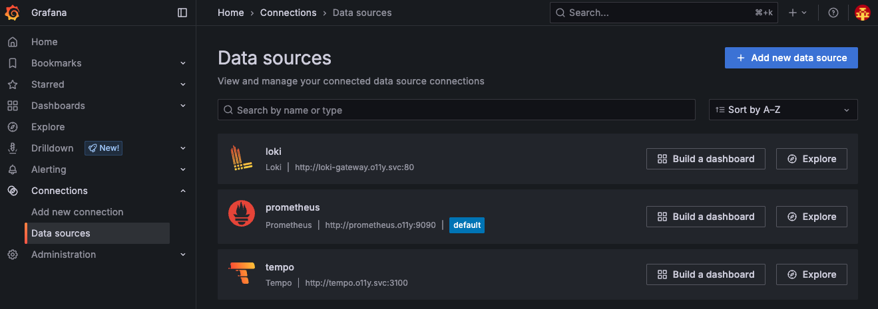The image size is (878, 309).
Task: Click the Alerting bell icon
Action: [12, 169]
